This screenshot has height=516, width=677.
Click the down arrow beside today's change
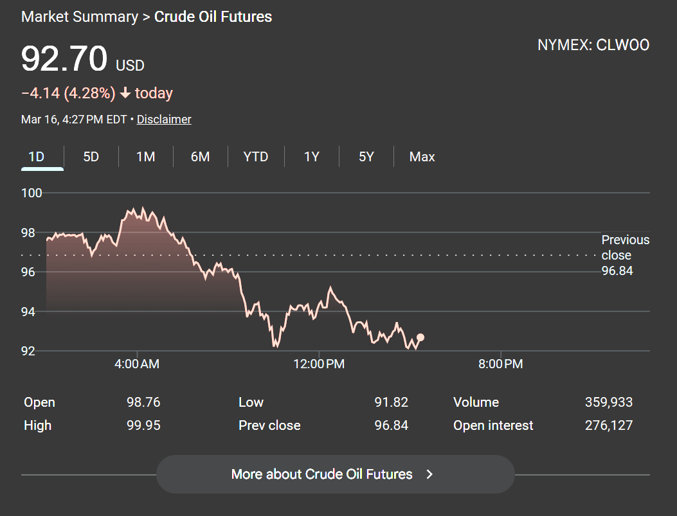[x=125, y=94]
